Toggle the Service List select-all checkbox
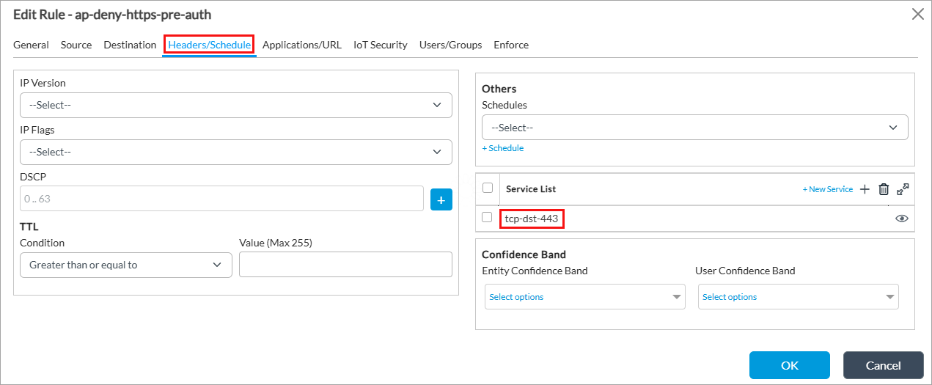Viewport: 932px width, 385px height. (488, 188)
